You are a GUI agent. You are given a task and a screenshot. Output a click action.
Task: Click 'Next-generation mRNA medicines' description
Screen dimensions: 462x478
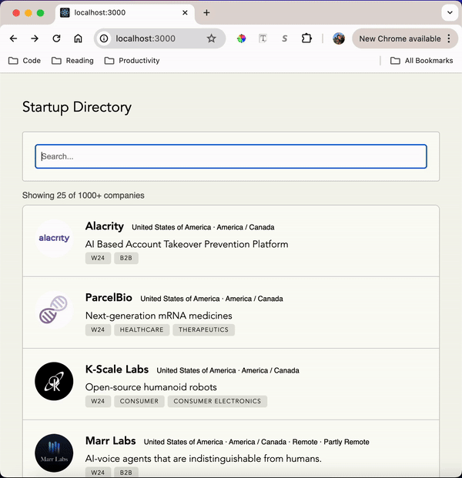click(x=159, y=316)
